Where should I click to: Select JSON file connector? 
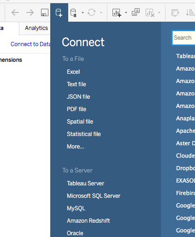78,97
